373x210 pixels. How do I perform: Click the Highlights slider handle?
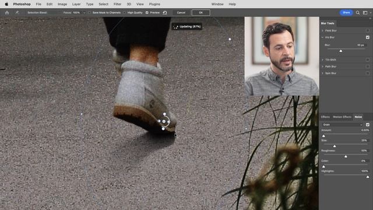[x=368, y=177]
